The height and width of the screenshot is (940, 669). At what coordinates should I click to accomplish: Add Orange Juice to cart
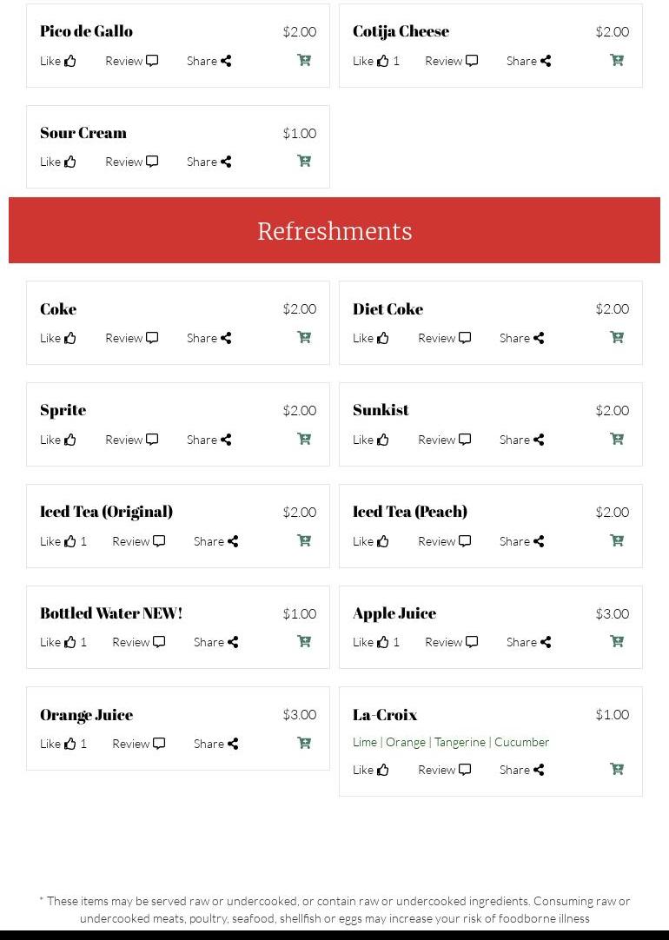point(304,743)
